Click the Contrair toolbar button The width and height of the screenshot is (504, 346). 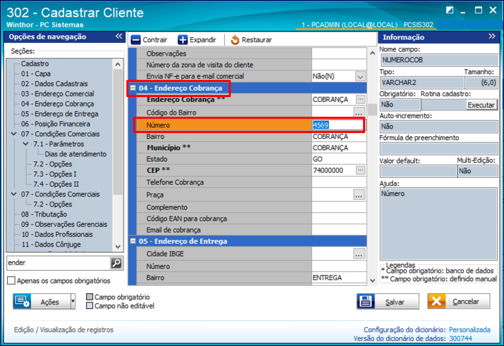(149, 40)
